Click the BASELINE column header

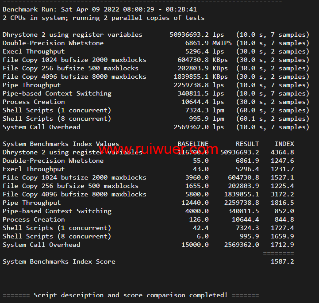[193, 144]
